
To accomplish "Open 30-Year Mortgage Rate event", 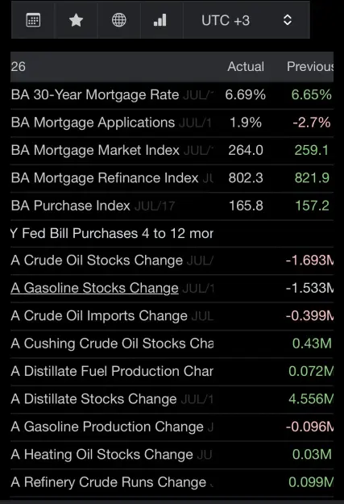I will click(172, 95).
